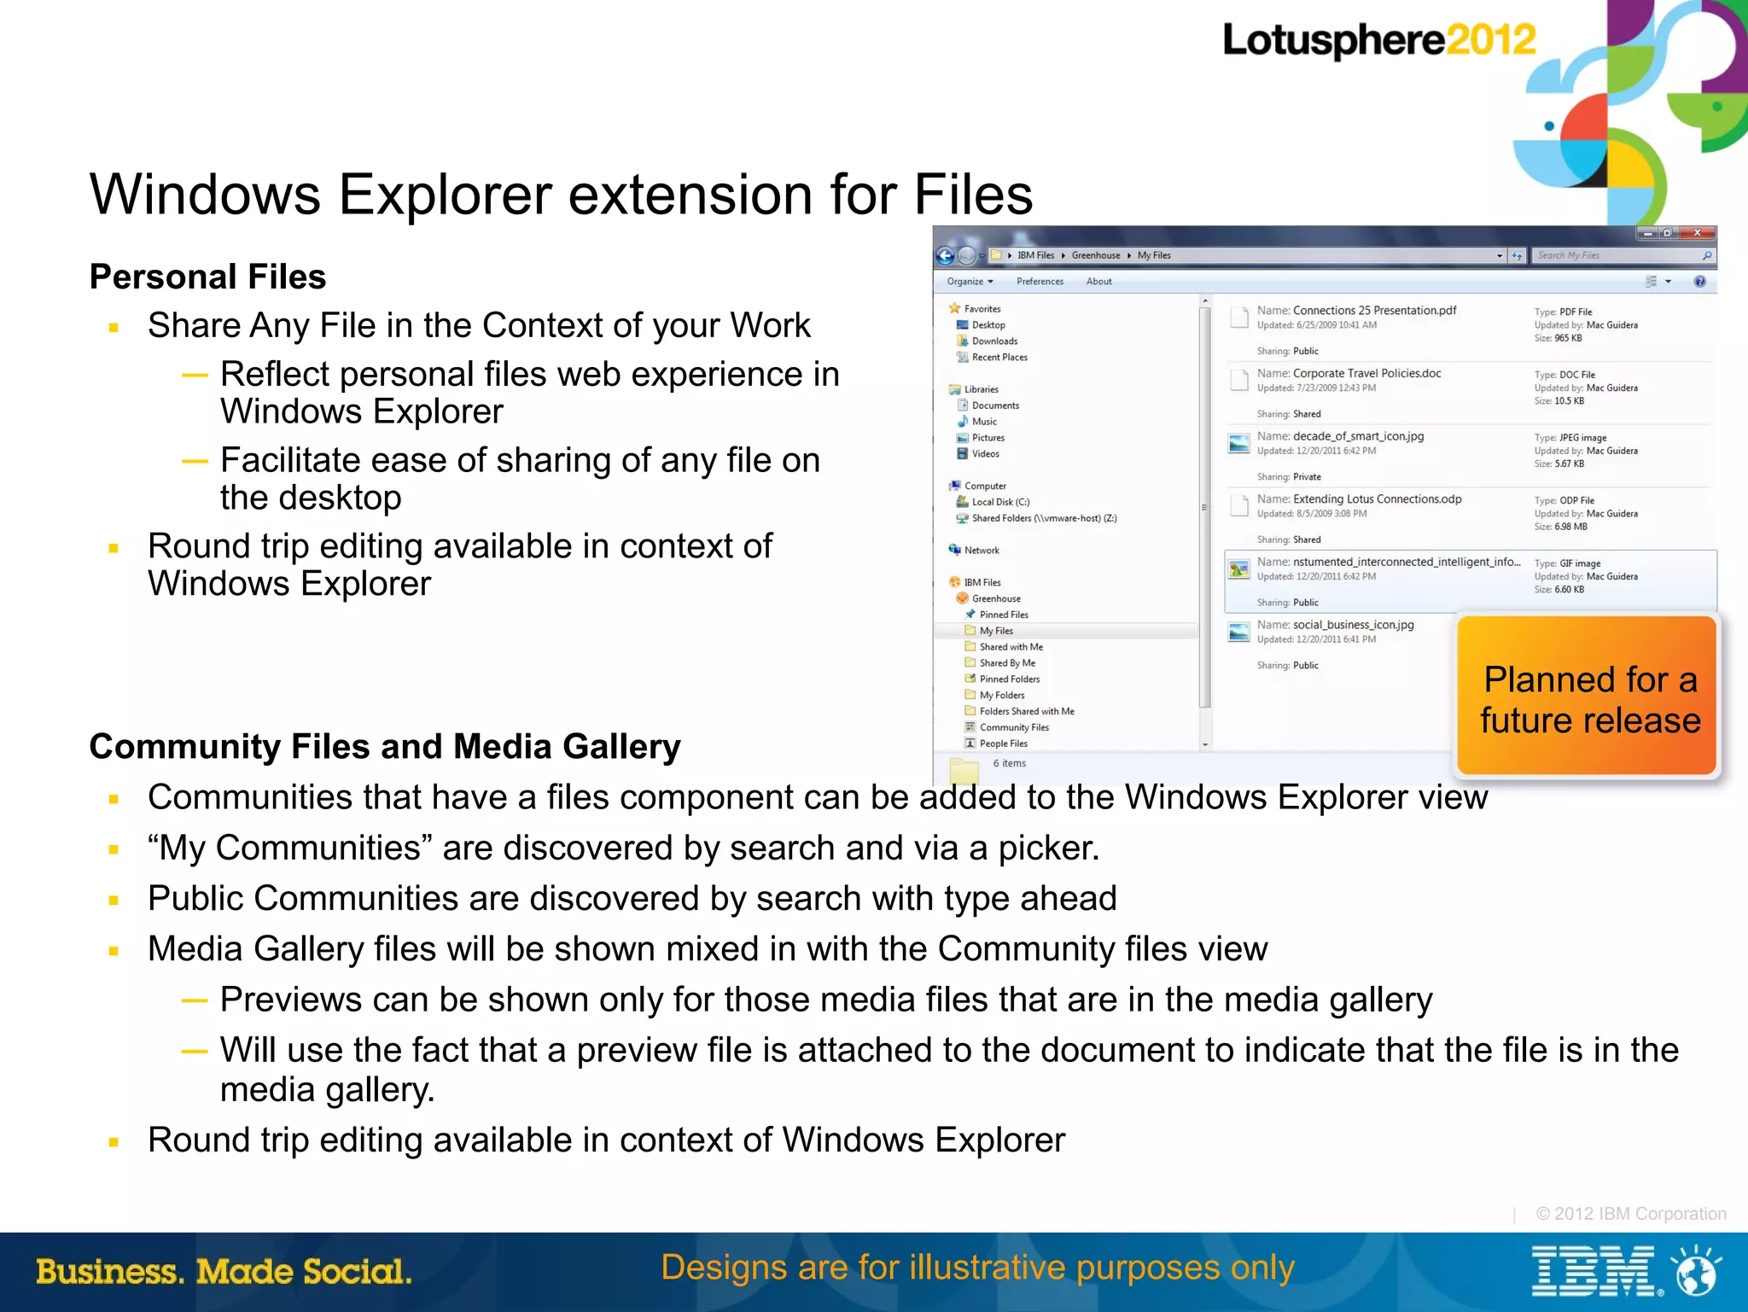Maximize the Explorer window
Viewport: 1748px width, 1312px height.
click(x=1668, y=233)
